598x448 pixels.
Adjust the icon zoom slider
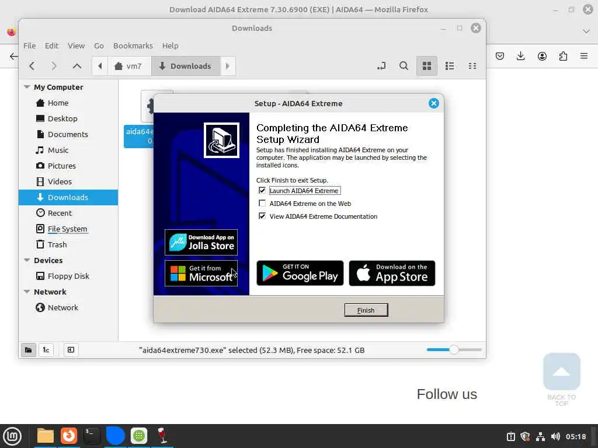click(x=454, y=350)
